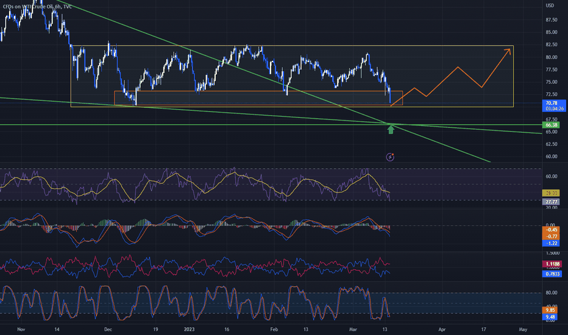The height and width of the screenshot is (335, 568).
Task: Click the purple lightning event marker icon
Action: coord(390,157)
